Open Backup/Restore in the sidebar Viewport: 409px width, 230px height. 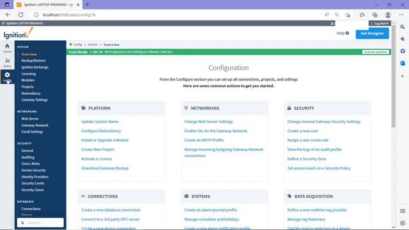pyautogui.click(x=33, y=61)
